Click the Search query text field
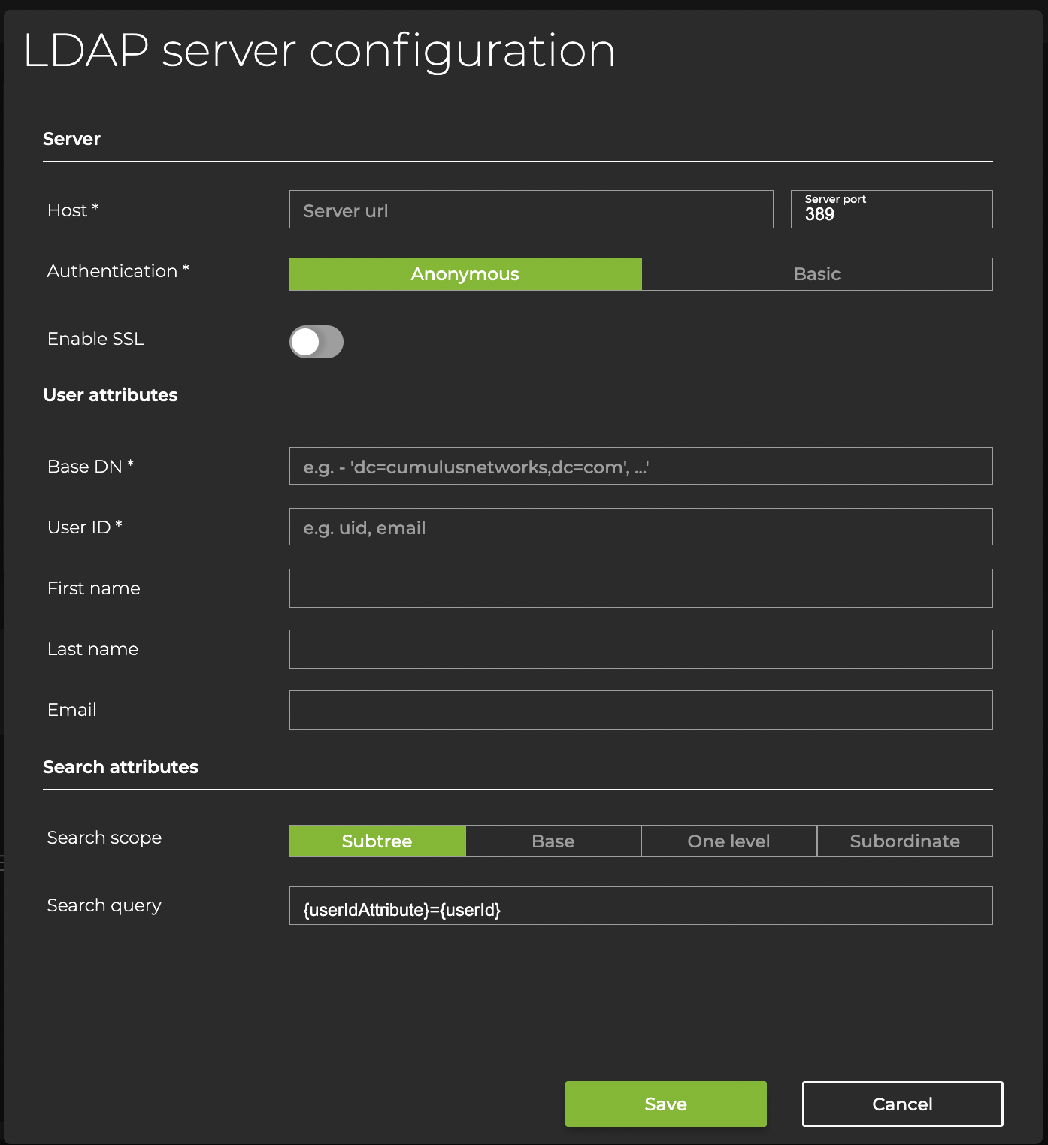The image size is (1048, 1145). point(641,906)
